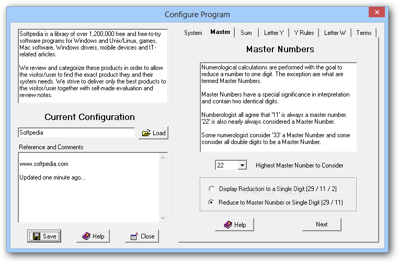Open the Sum tab
Screen dimensions: 399x263
click(x=246, y=33)
